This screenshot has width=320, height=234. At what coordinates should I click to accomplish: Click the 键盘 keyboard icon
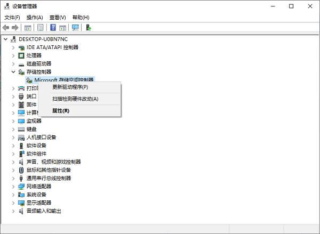coord(21,129)
